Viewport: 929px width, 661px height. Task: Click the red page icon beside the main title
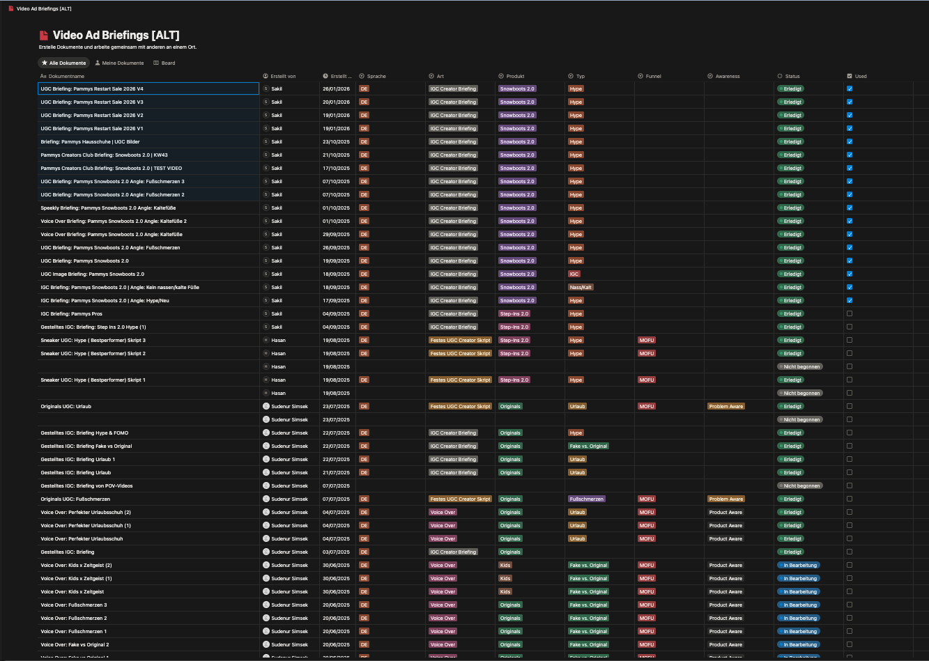coord(44,36)
